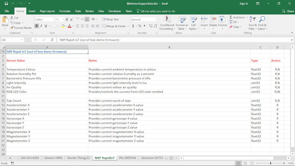Open the font name Calibri dropdown
Screen dimensions: 295x166
(x=54, y=20)
